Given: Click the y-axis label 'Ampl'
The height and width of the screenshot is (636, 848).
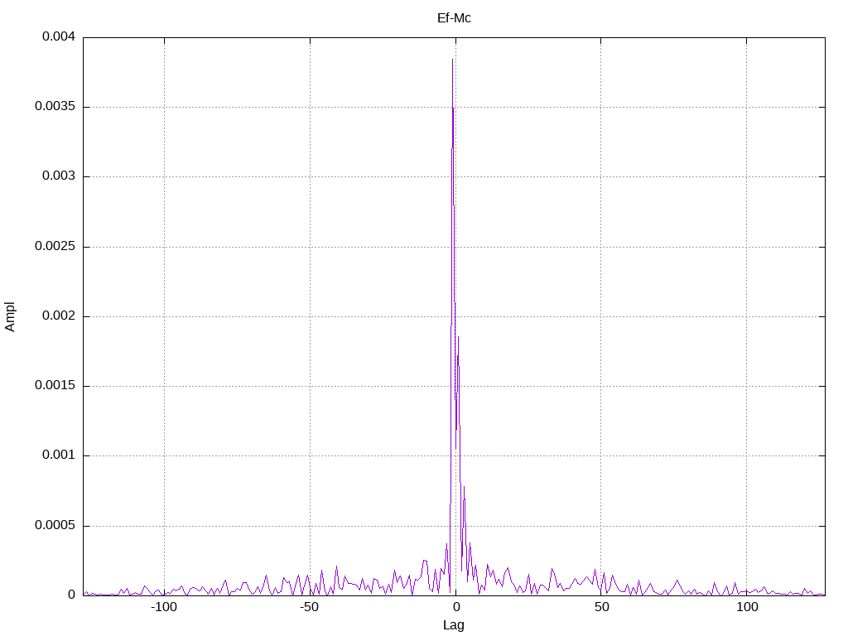Looking at the screenshot, I should point(10,317).
